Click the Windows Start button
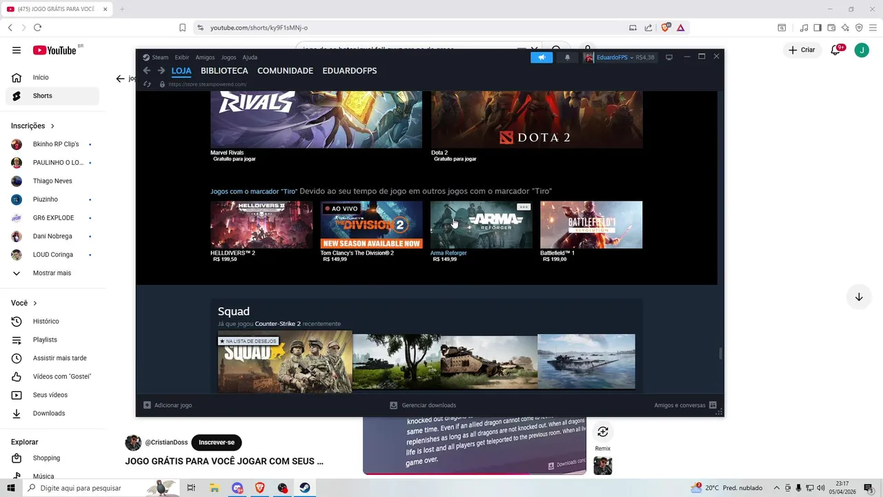The height and width of the screenshot is (497, 883). (x=10, y=488)
